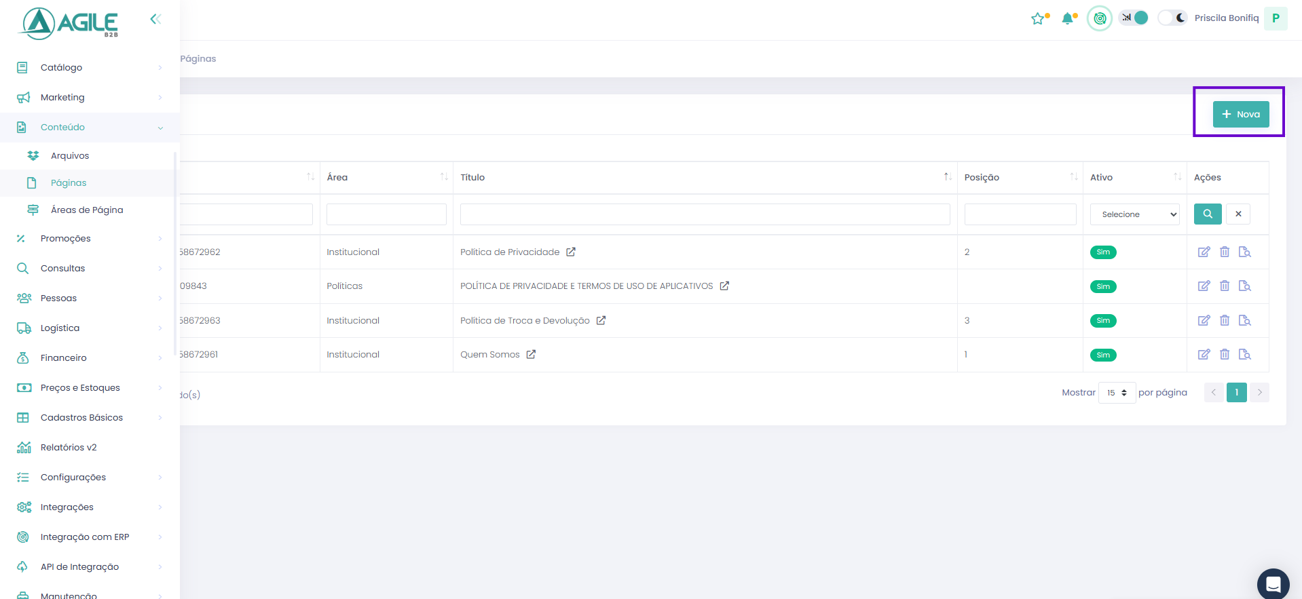Select Páginas submenu item
Screen dimensions: 1302x599
tap(90, 182)
